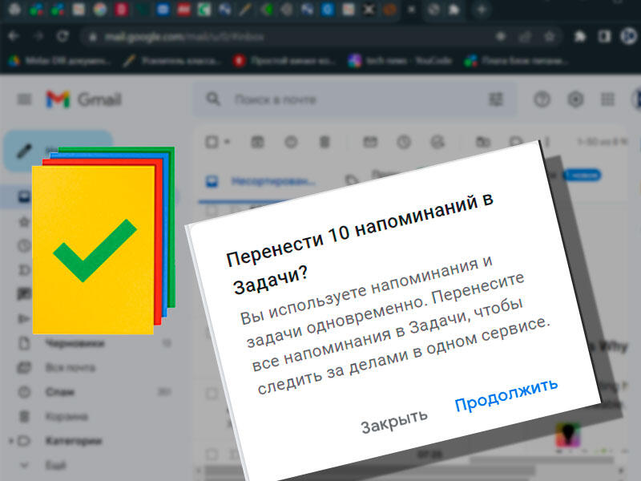Click the Snooze clock toolbar icon

pyautogui.click(x=404, y=142)
